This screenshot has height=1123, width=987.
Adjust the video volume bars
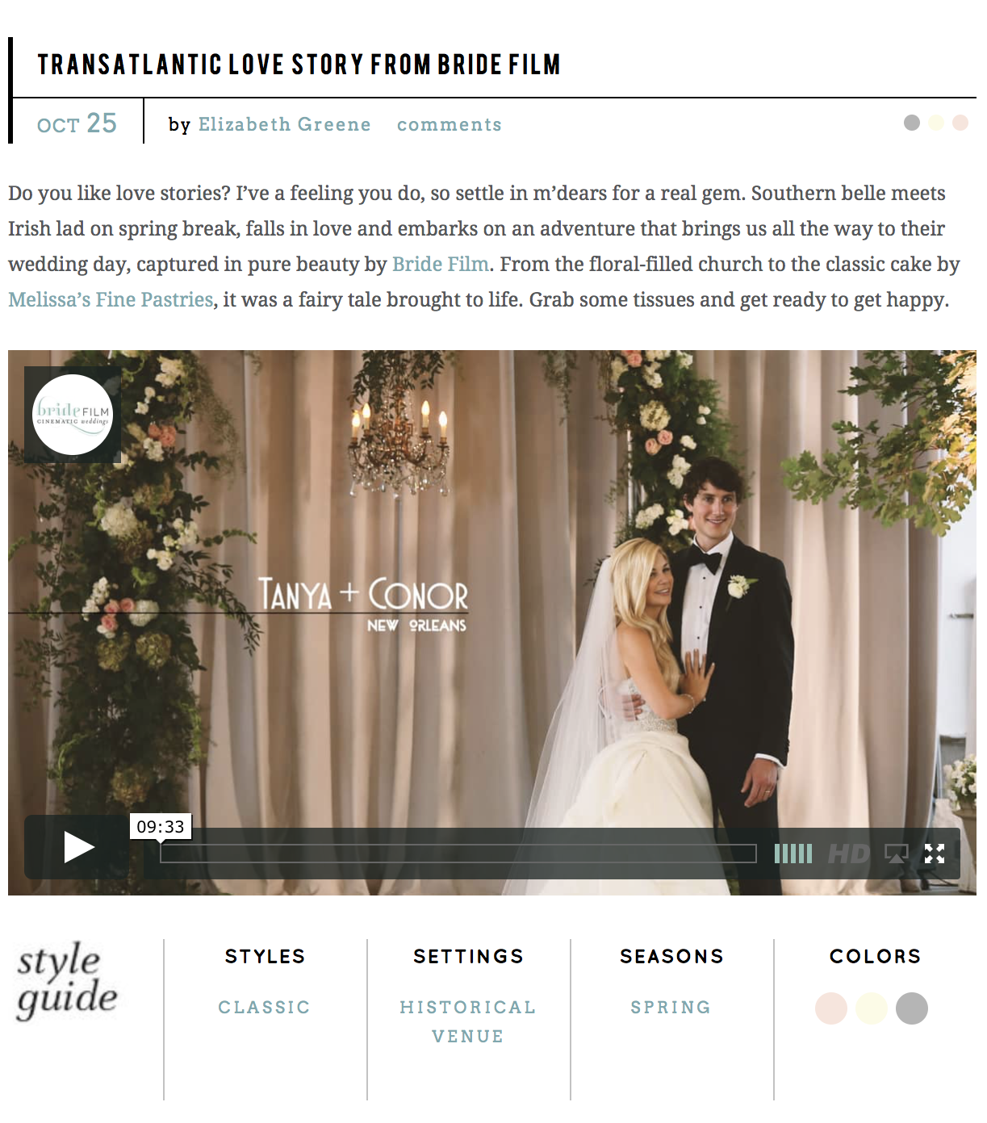click(793, 854)
